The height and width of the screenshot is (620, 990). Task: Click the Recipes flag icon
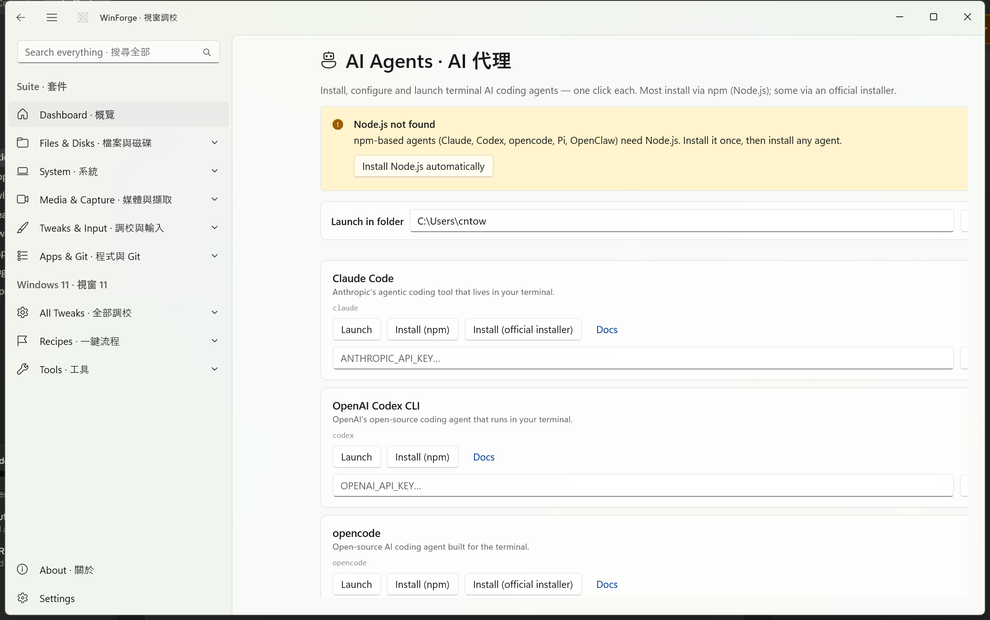click(23, 341)
